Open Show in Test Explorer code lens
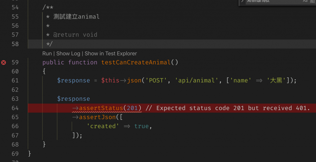Viewport: 316px width, 162px height. point(111,53)
